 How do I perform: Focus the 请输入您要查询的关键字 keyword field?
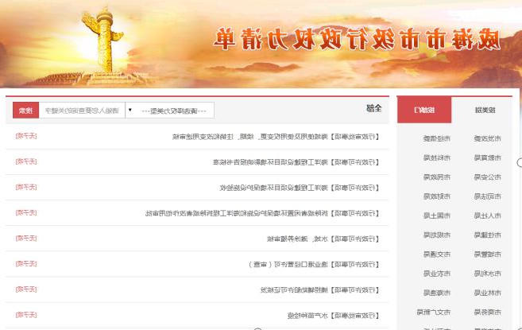click(82, 111)
